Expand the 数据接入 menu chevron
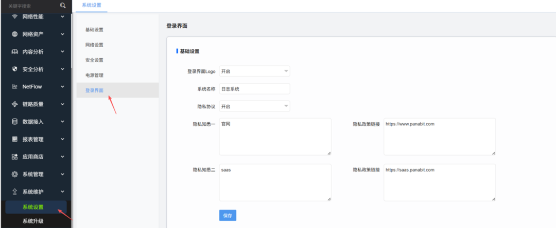Screen dimensions: 556x228 (x=62, y=121)
